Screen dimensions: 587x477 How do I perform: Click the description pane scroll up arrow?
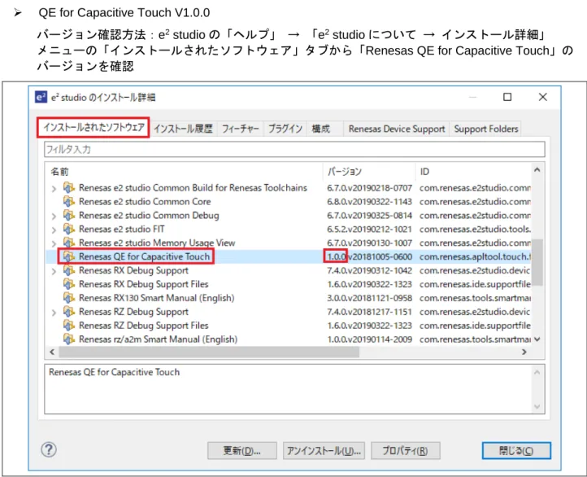coord(537,373)
